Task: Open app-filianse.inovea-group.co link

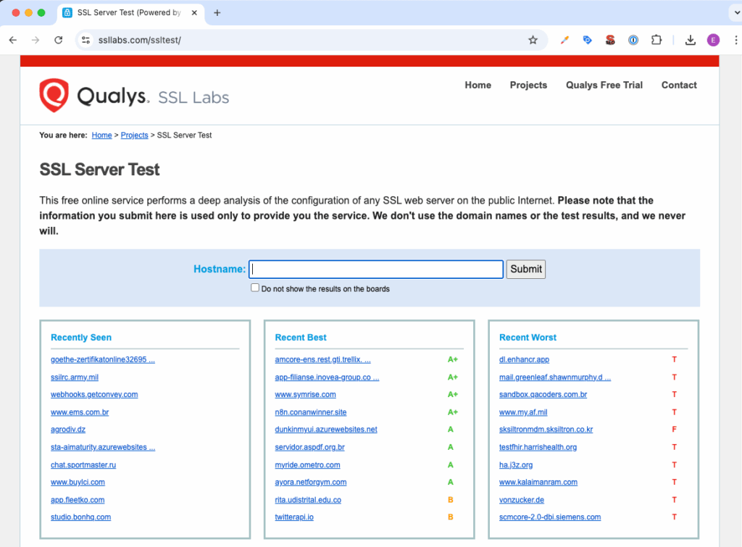Action: (x=327, y=377)
